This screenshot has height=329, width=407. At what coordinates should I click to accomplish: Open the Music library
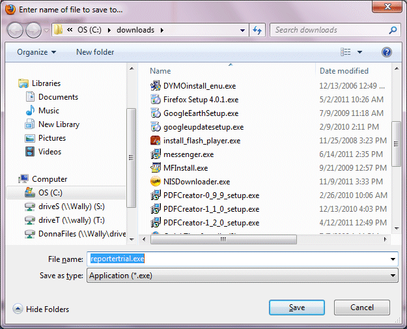(x=42, y=111)
